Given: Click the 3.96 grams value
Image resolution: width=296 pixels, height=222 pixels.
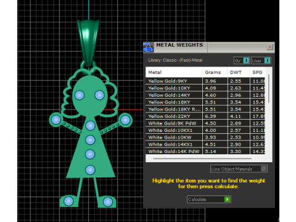Looking at the screenshot, I should coord(210,81).
